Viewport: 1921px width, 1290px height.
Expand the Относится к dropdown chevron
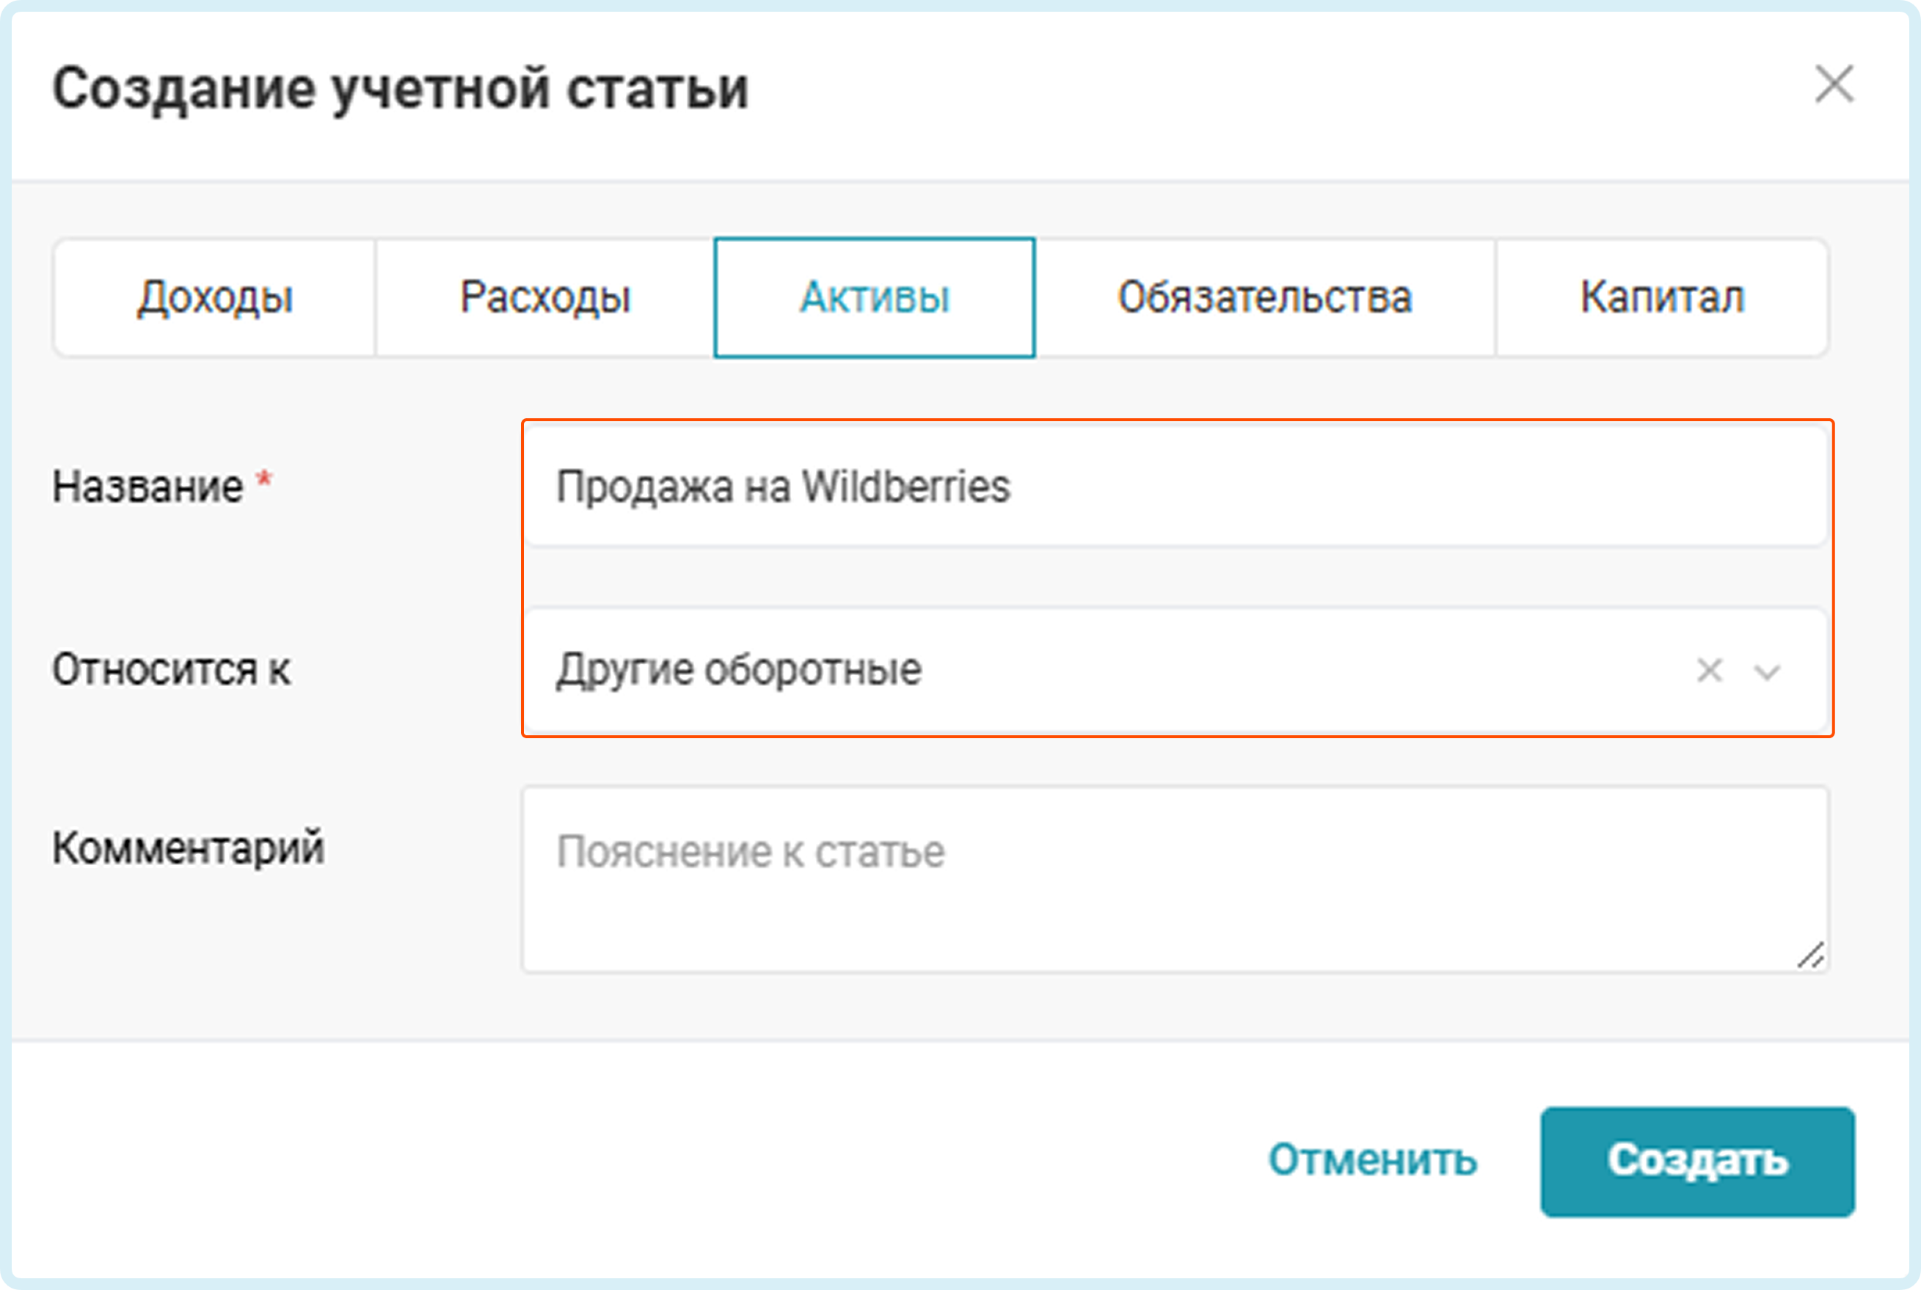tap(1766, 672)
